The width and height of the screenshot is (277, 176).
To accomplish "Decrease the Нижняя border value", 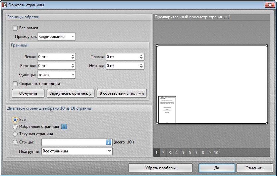I will 141,67.
